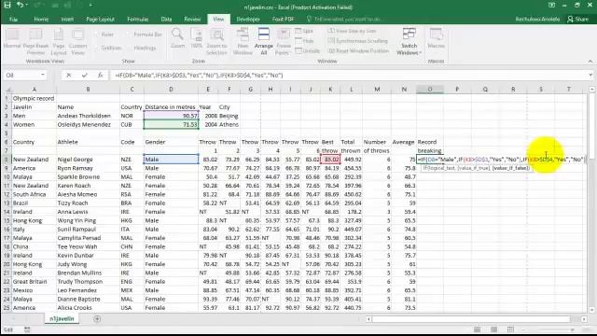Click the Name Box showing O8

[21, 75]
